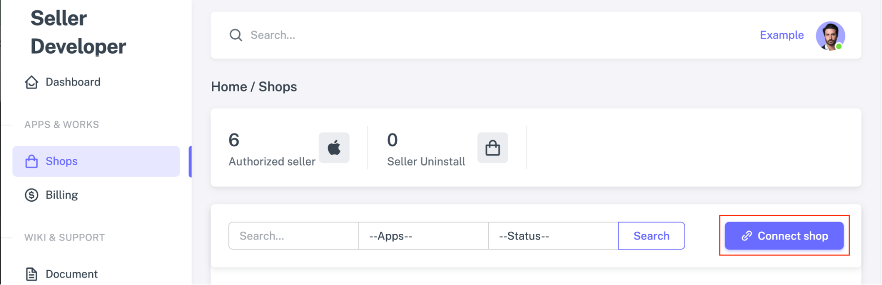Open the --Status-- dropdown
This screenshot has width=882, height=285.
553,236
